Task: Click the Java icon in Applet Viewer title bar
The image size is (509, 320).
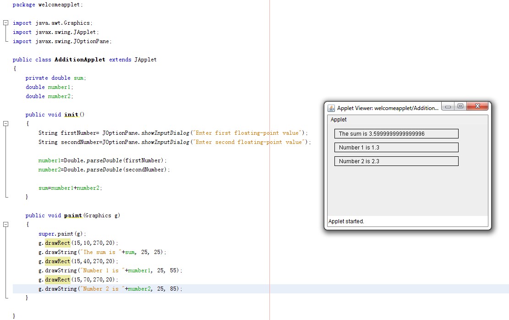Action: click(x=331, y=108)
